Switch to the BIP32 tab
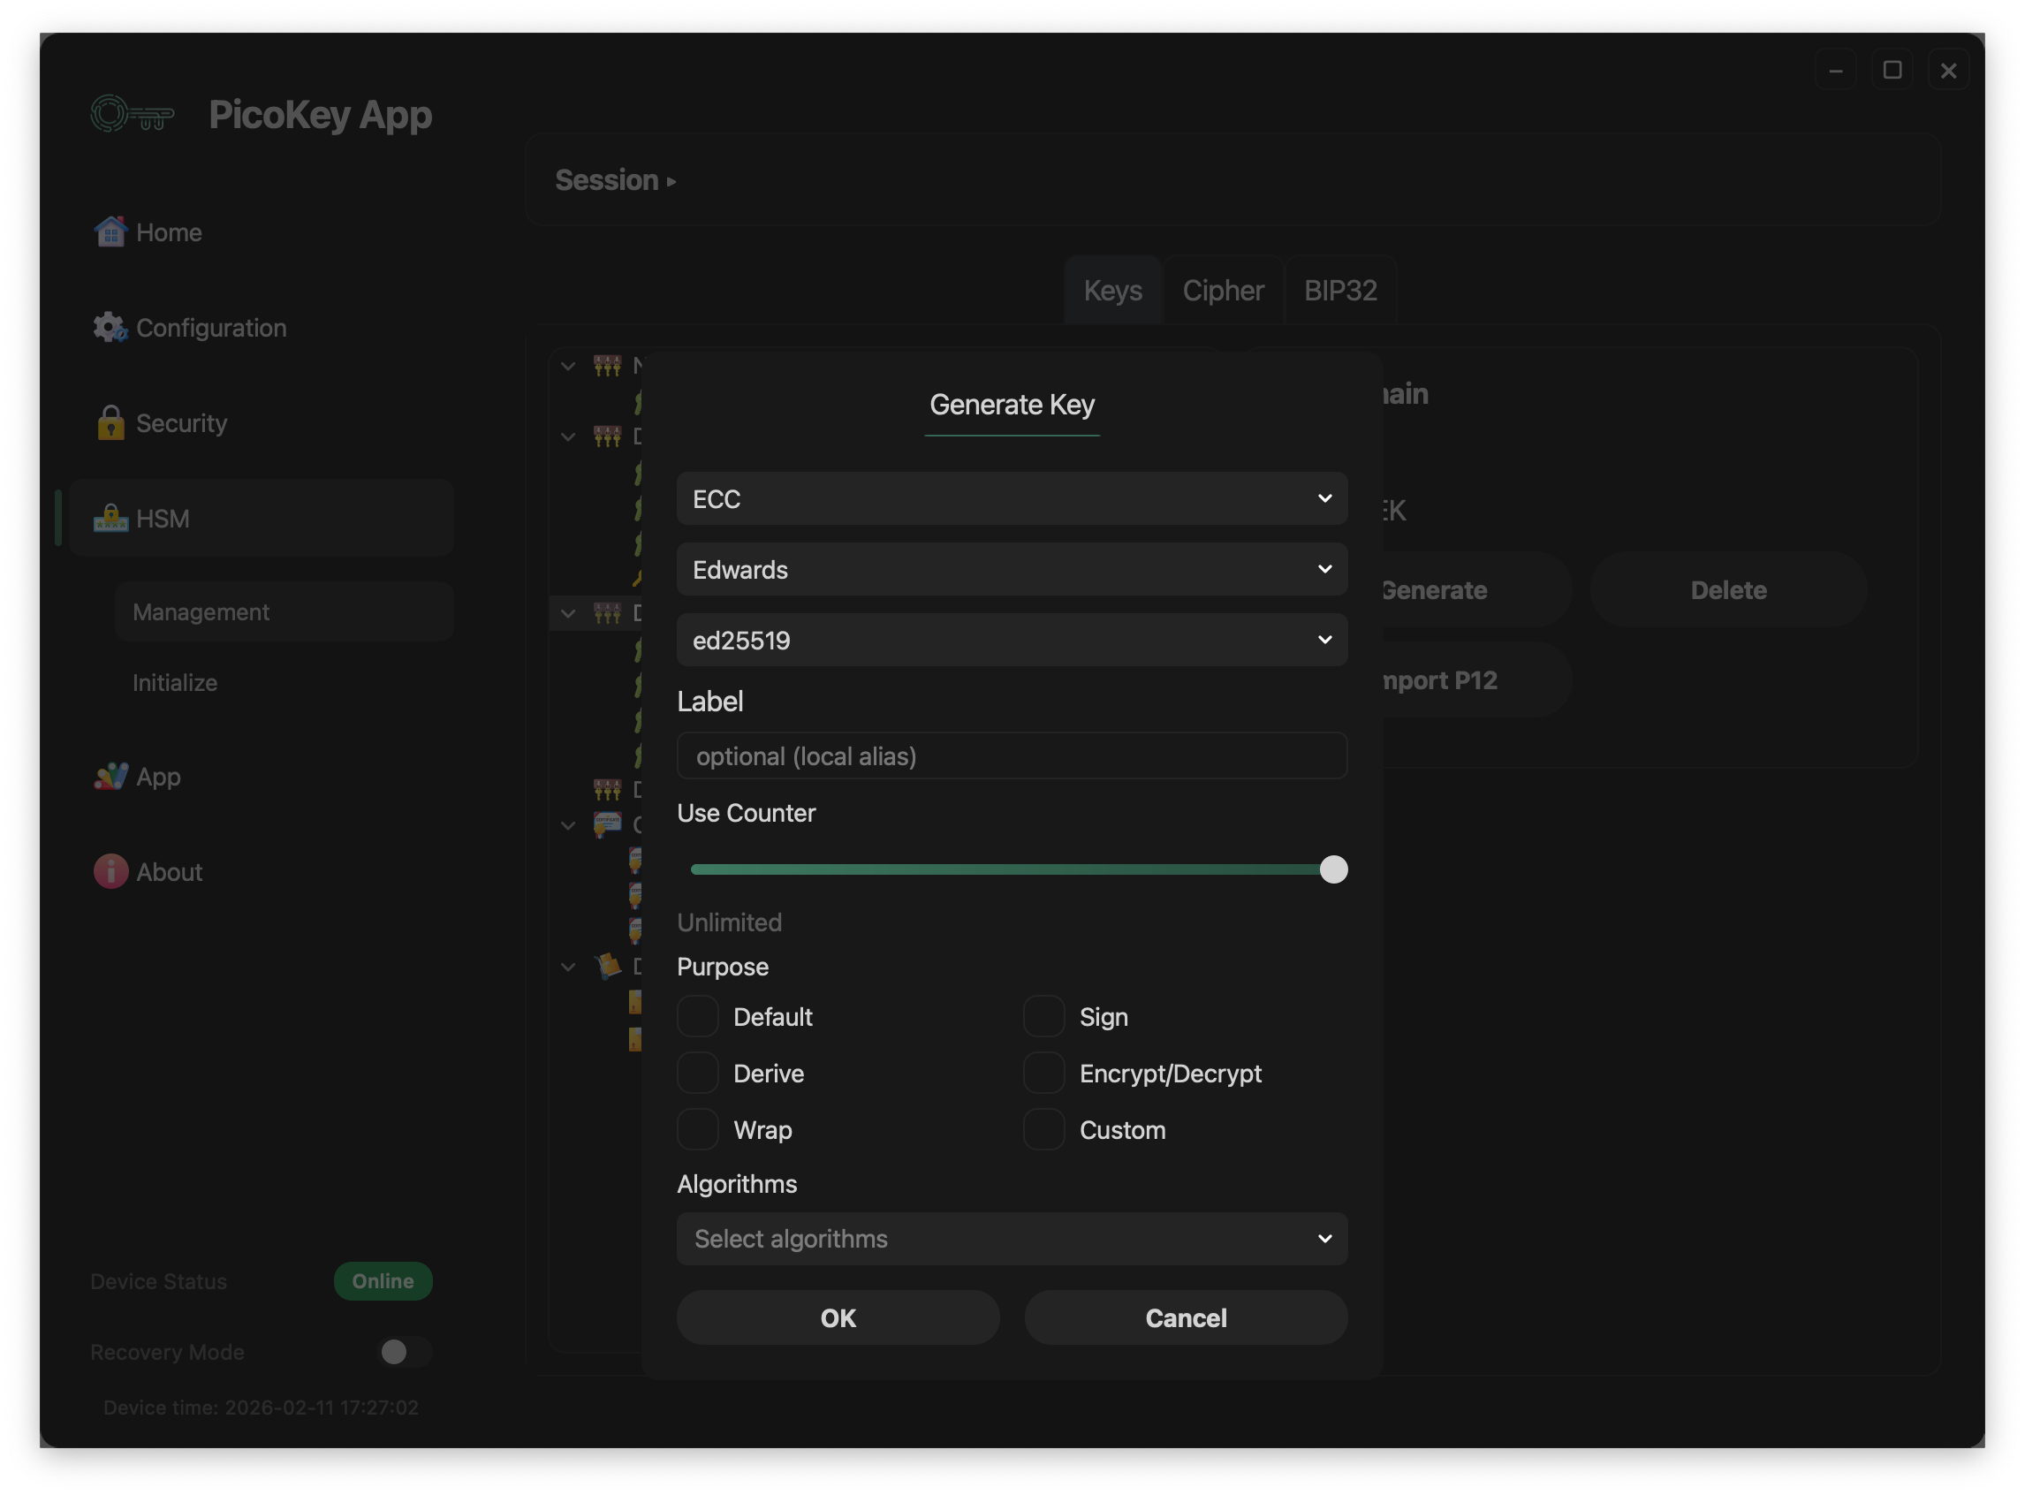 click(x=1340, y=291)
